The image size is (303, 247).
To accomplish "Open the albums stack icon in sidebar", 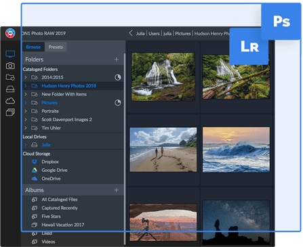I will [x=10, y=112].
